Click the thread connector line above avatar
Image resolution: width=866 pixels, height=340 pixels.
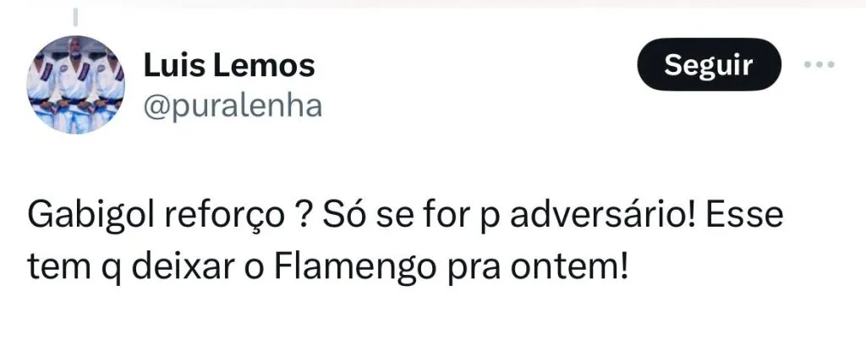(75, 18)
